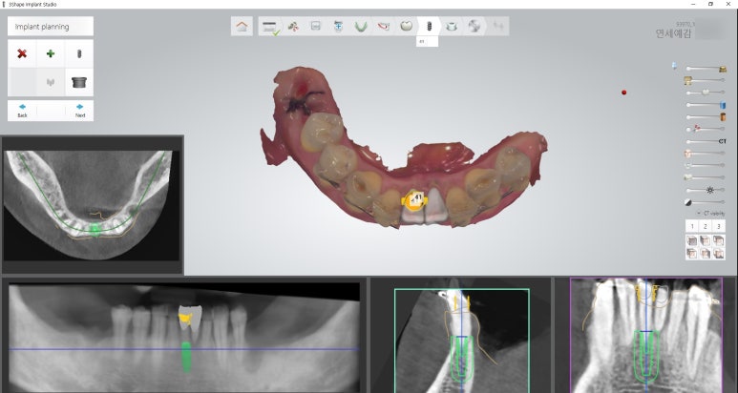738x393 pixels.
Task: Collapse the CT visibility section
Action: point(698,213)
